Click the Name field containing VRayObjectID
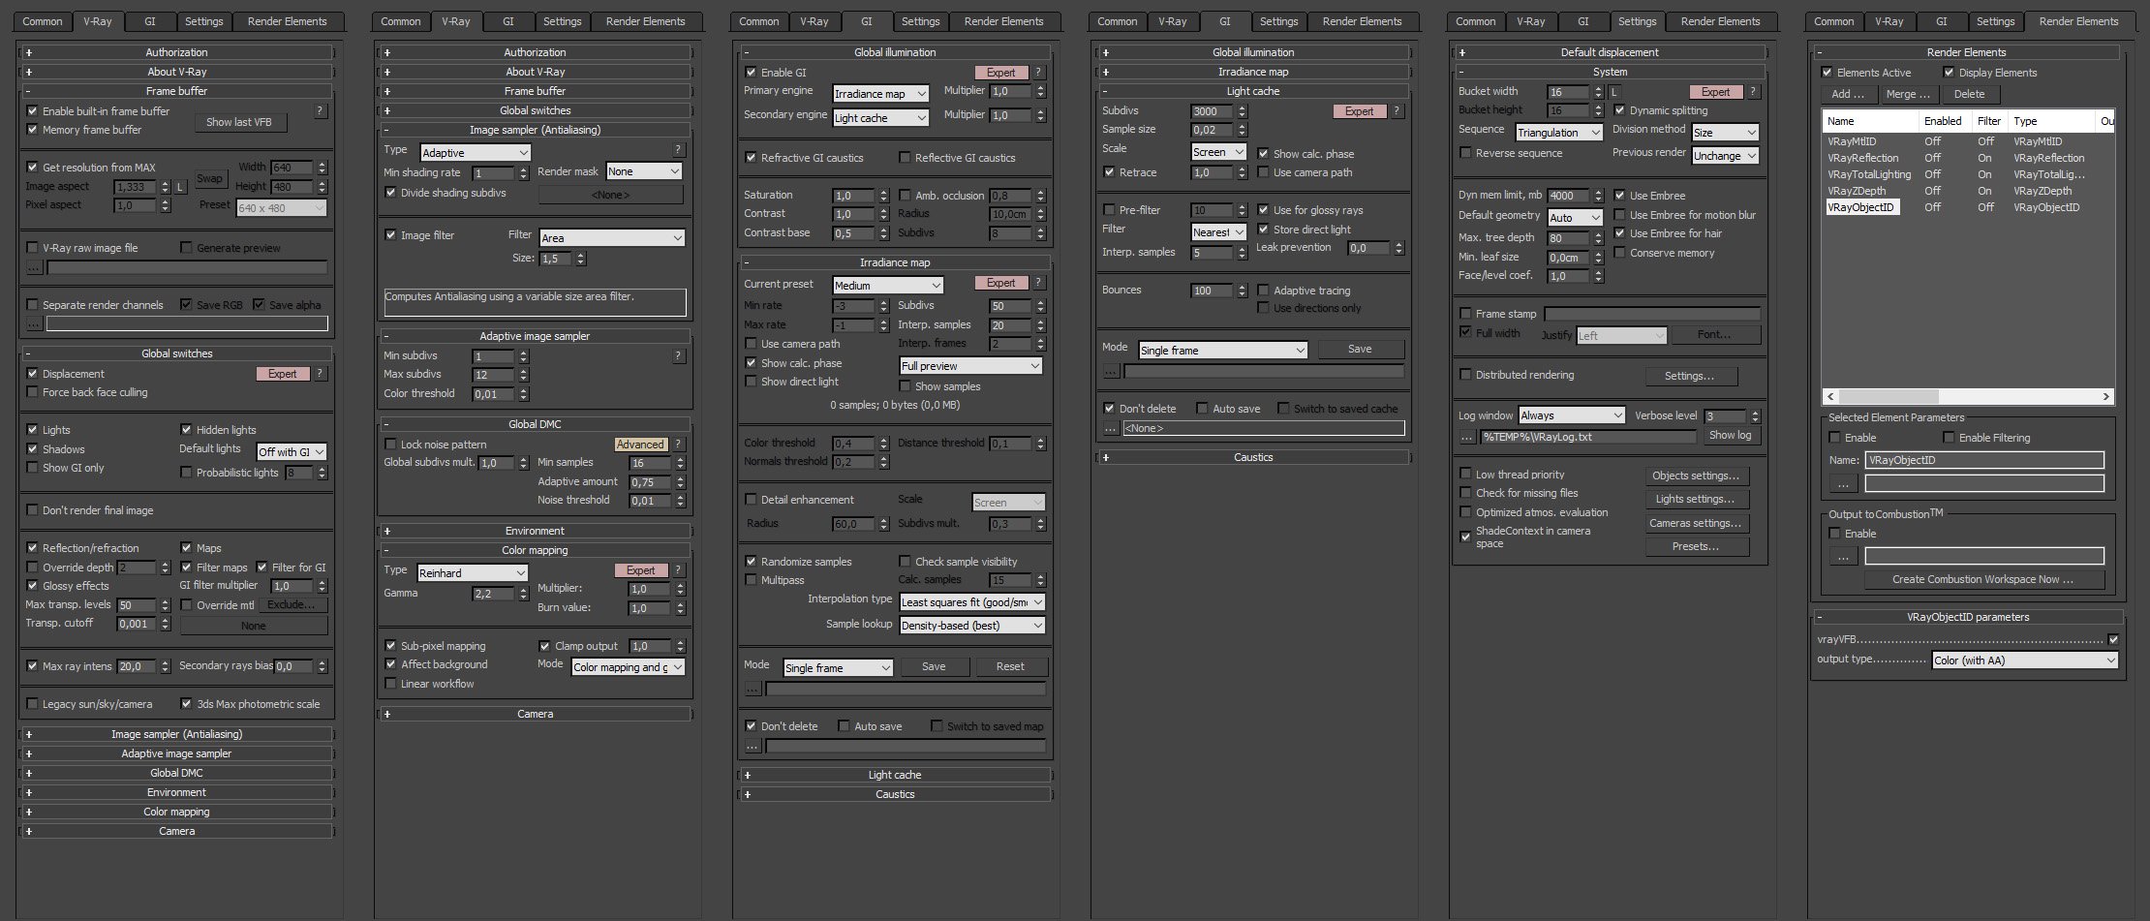The width and height of the screenshot is (2150, 921). click(1984, 460)
